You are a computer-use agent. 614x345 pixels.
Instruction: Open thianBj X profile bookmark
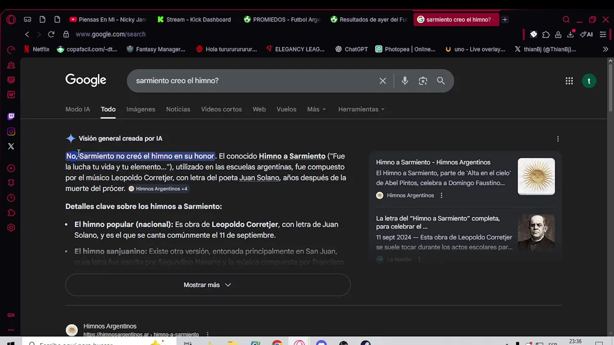point(545,49)
